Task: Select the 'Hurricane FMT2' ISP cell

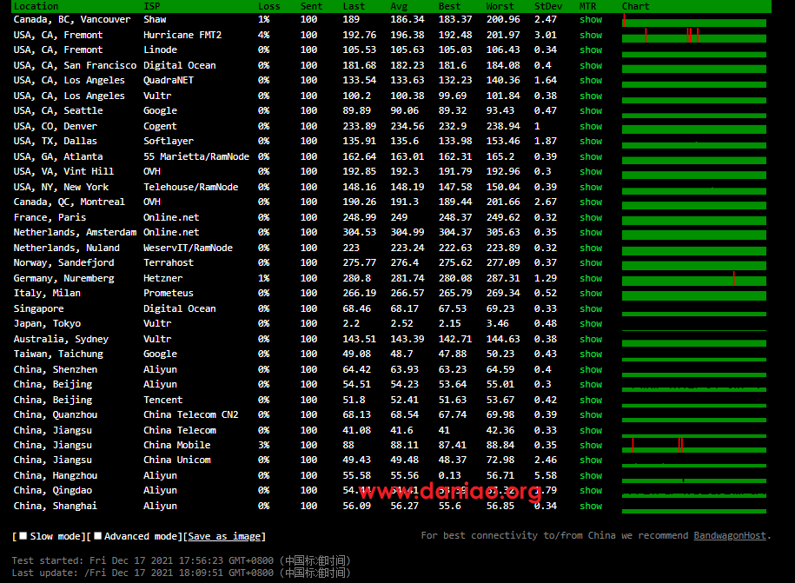Action: 182,35
